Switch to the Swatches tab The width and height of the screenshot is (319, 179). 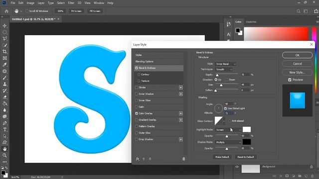pos(251,22)
